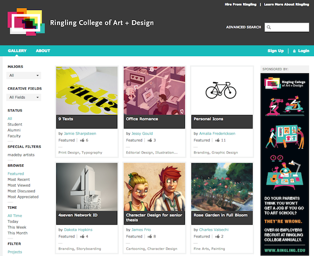Screen dimensions: 314x256
Task: Click 'Branding, Graphic Design' tags text
Action: [x=216, y=152]
